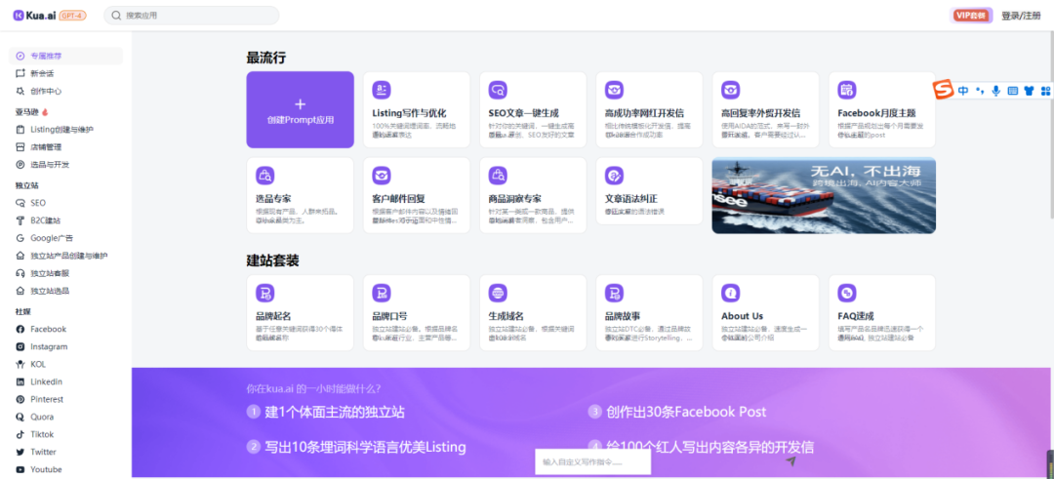This screenshot has width=1054, height=479.
Task: Click 创作出30条Facebook Post text
Action: 686,412
